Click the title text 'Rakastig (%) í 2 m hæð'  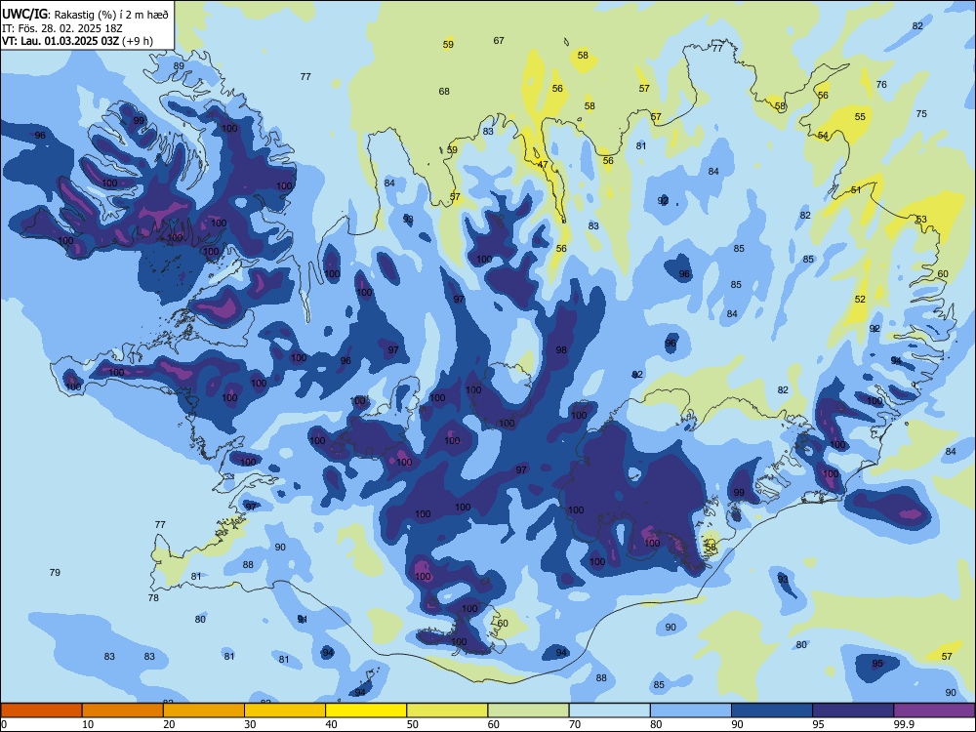pos(111,15)
